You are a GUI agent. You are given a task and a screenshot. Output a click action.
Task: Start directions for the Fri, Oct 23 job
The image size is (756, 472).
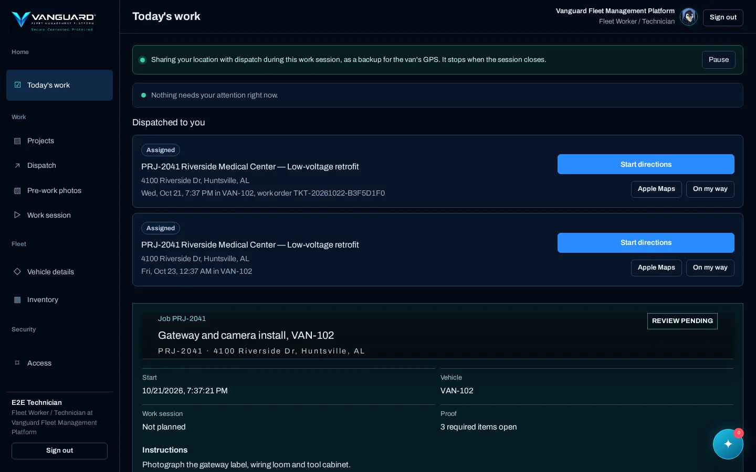[x=646, y=243]
